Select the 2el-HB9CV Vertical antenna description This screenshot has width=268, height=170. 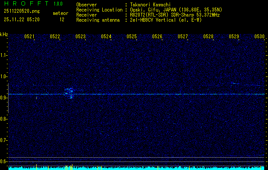[x=166, y=20]
